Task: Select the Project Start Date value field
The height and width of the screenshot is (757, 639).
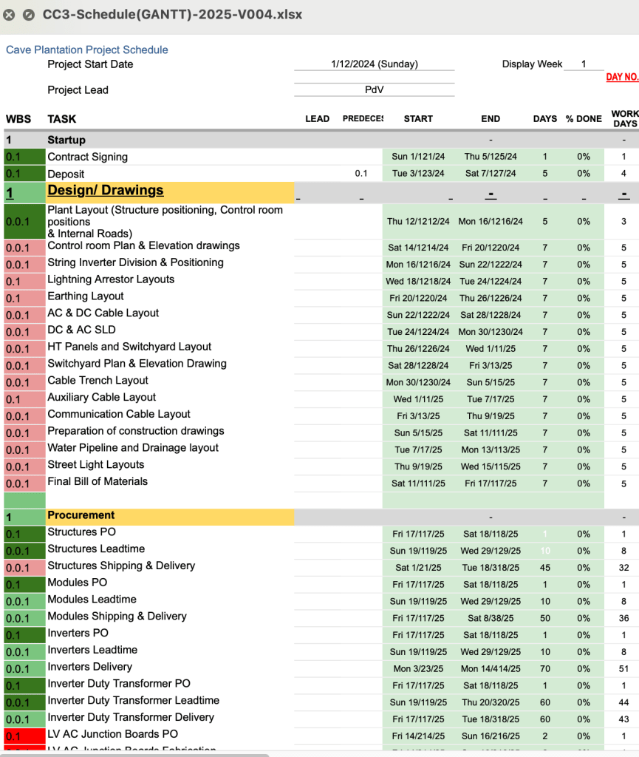Action: pos(374,64)
